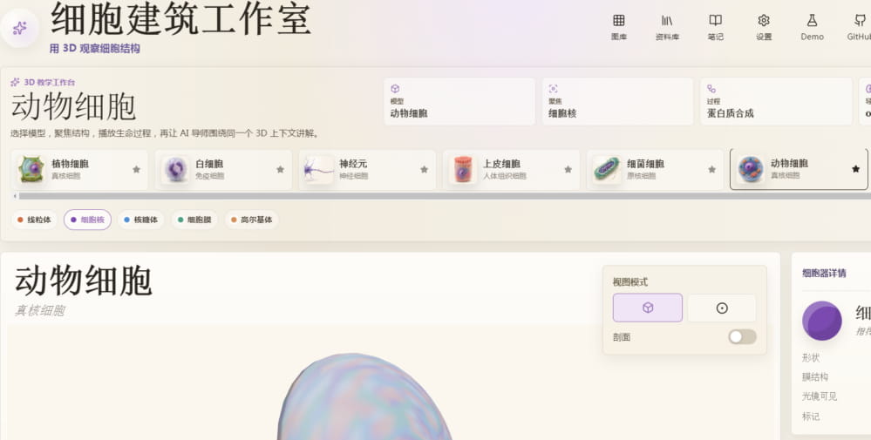This screenshot has height=440, width=871.
Task: Favorite the 白细胞 card star
Action: 280,169
